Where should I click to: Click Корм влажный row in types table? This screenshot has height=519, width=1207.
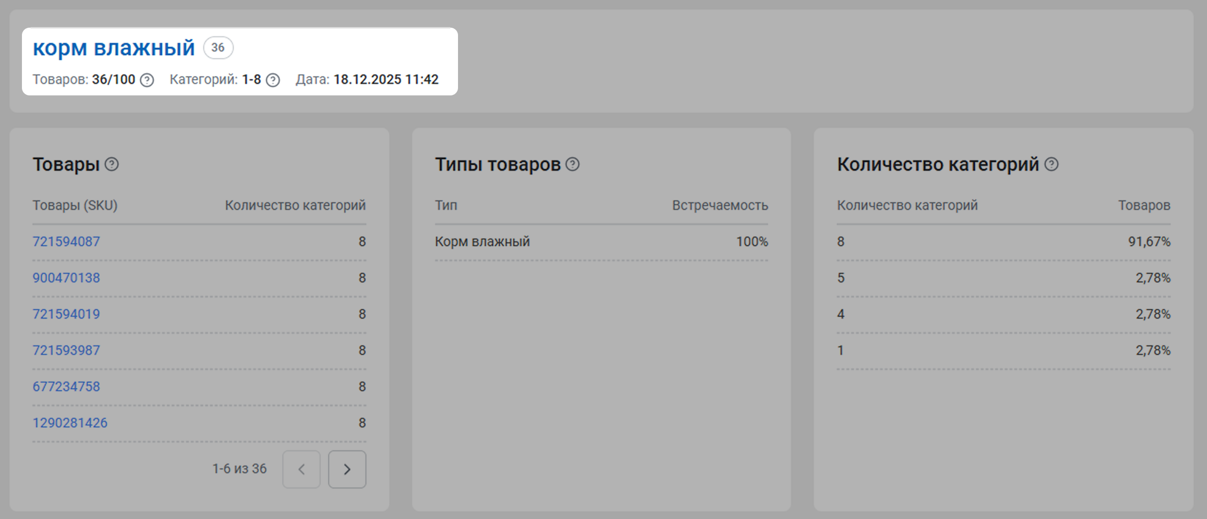(x=482, y=241)
